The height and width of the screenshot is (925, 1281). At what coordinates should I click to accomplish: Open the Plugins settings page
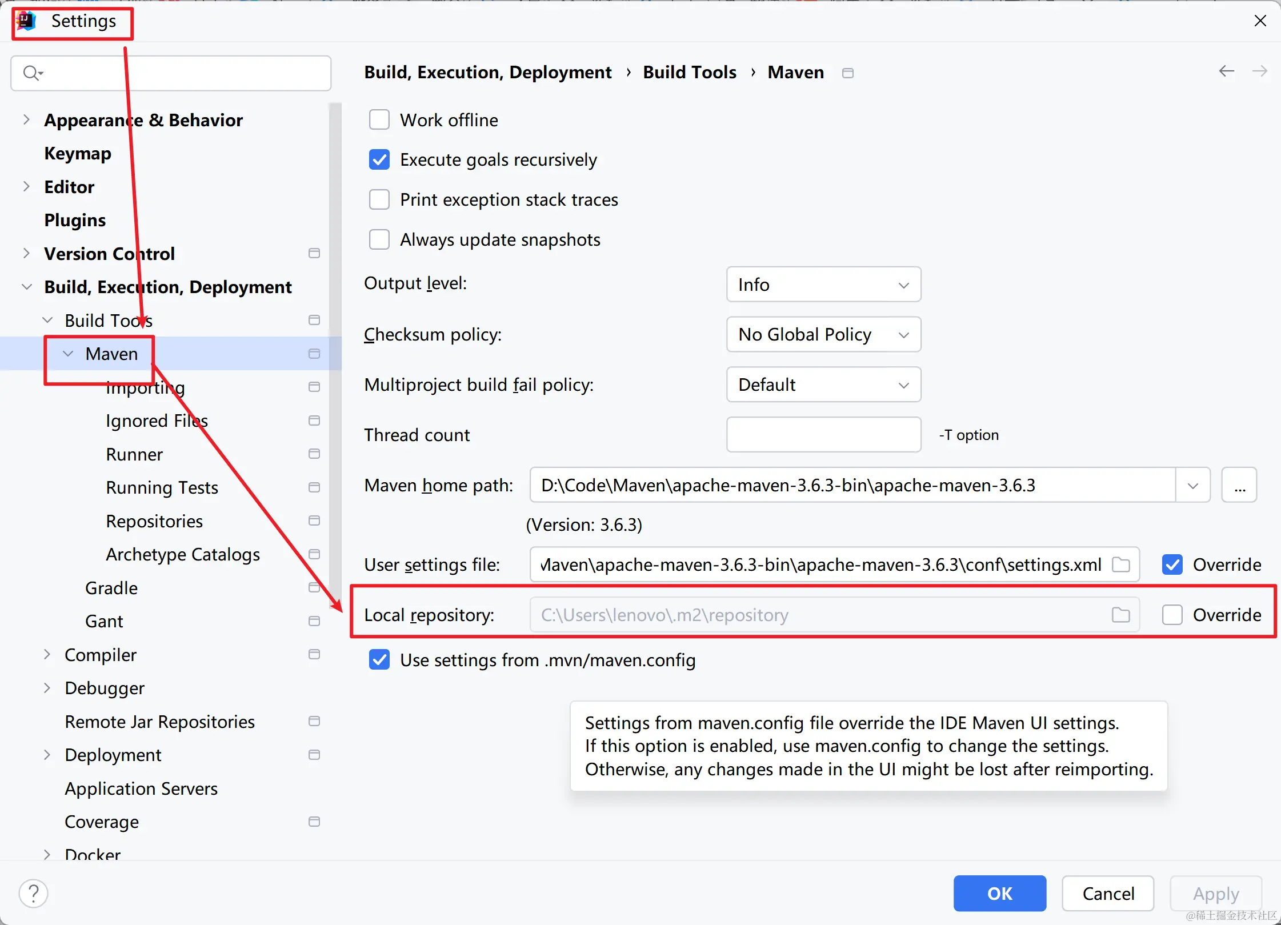[x=75, y=220]
